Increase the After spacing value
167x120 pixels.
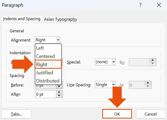point(59,92)
